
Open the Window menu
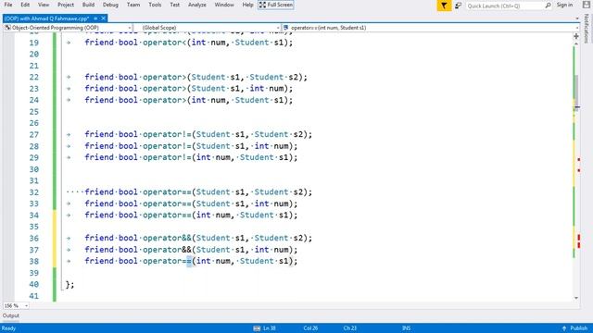[x=224, y=5]
